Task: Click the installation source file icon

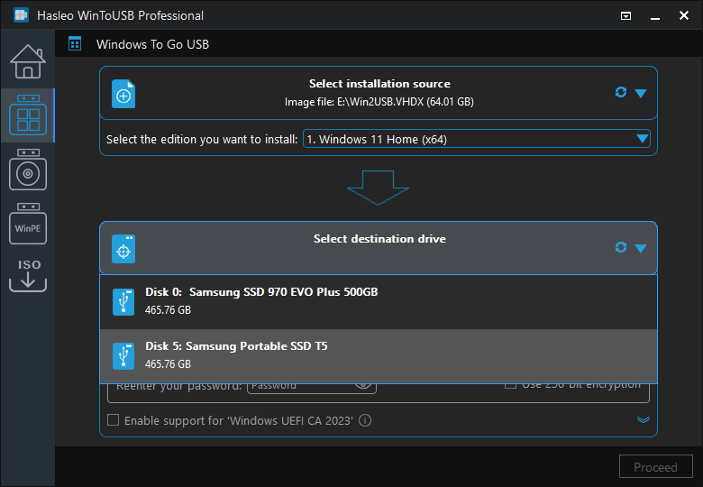Action: point(123,94)
